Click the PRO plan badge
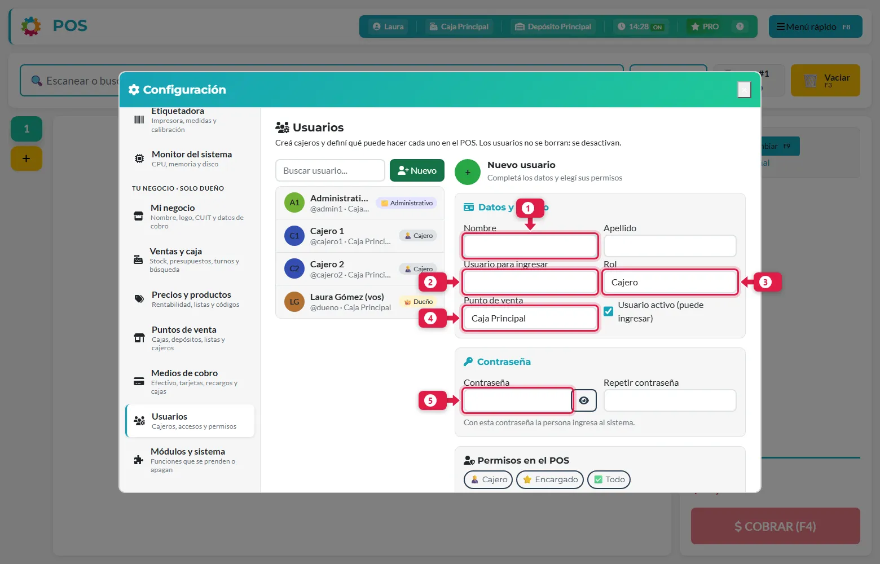This screenshot has width=880, height=564. pyautogui.click(x=705, y=27)
